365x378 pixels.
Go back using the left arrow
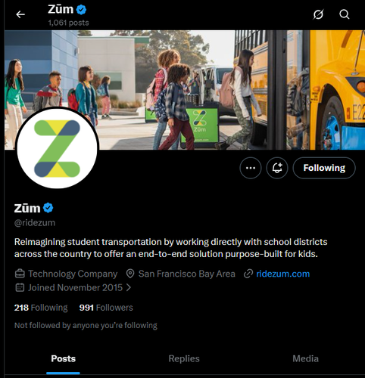pos(20,14)
